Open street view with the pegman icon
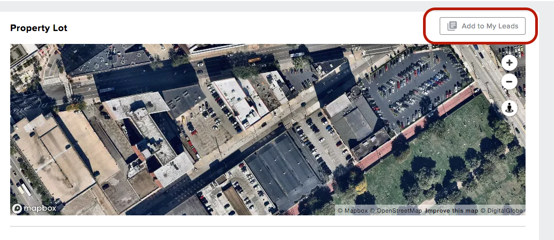Image resolution: width=554 pixels, height=240 pixels. click(x=509, y=108)
